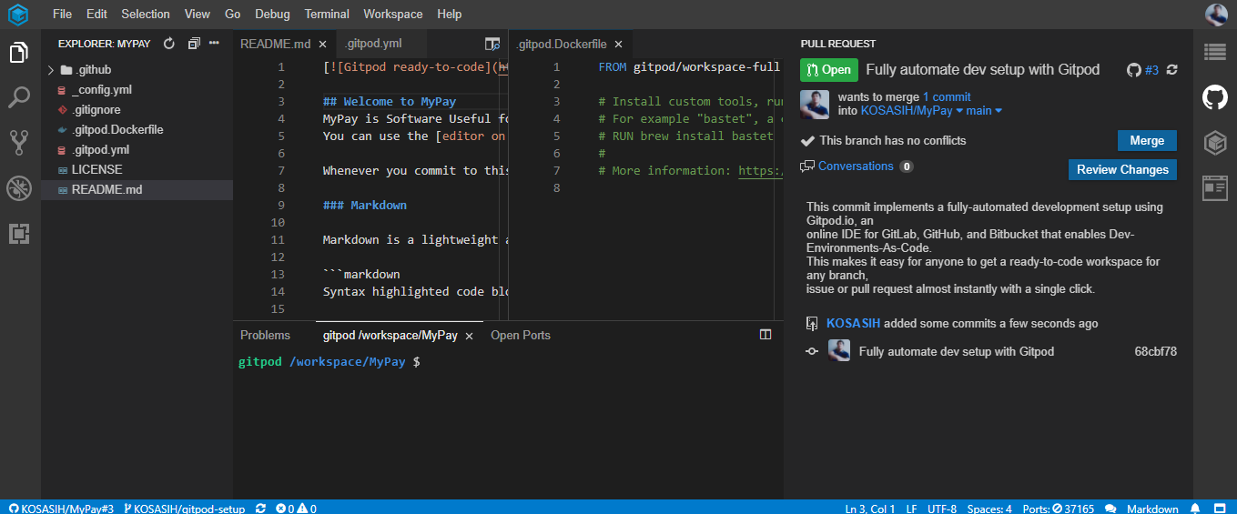Close the .gitpod.Dockerfile tab

tap(619, 44)
